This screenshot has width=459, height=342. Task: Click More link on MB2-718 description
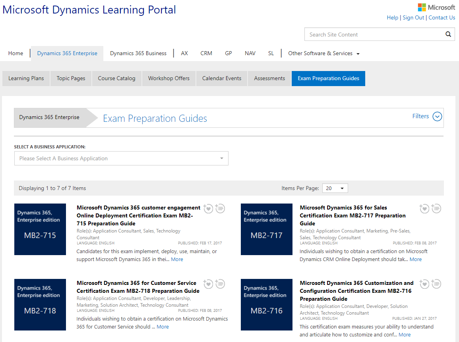(163, 327)
